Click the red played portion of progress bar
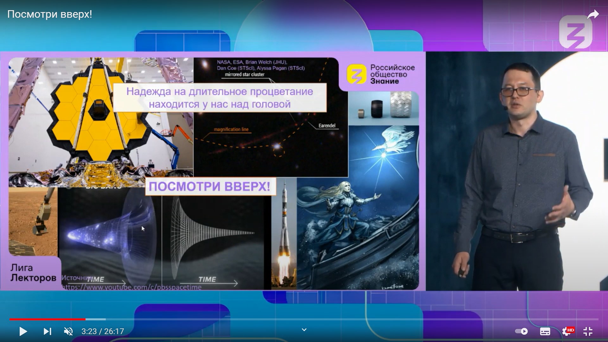The width and height of the screenshot is (608, 342). (47, 319)
